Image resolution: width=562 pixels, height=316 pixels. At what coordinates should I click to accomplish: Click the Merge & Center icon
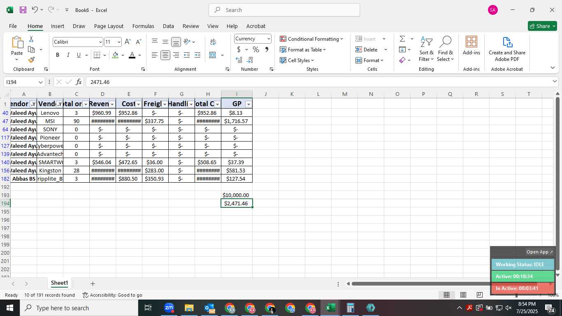[213, 55]
